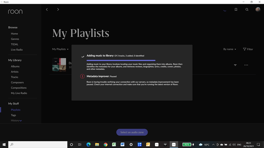Open the playlist cover art thumbnail
This screenshot has height=148, width=264.
click(x=59, y=65)
